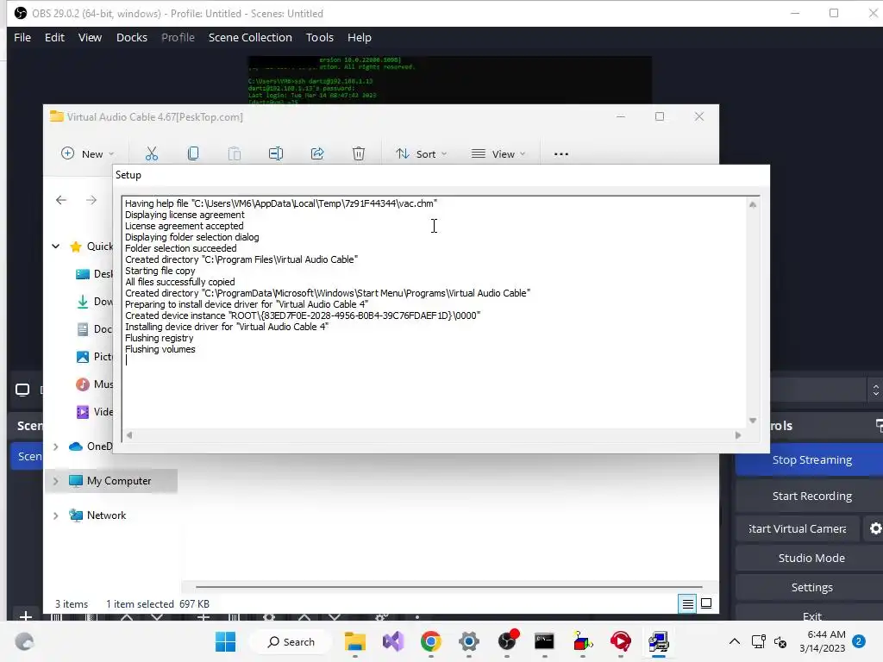
Task: Switch to the Setup installer taskbar icon
Action: click(x=658, y=641)
